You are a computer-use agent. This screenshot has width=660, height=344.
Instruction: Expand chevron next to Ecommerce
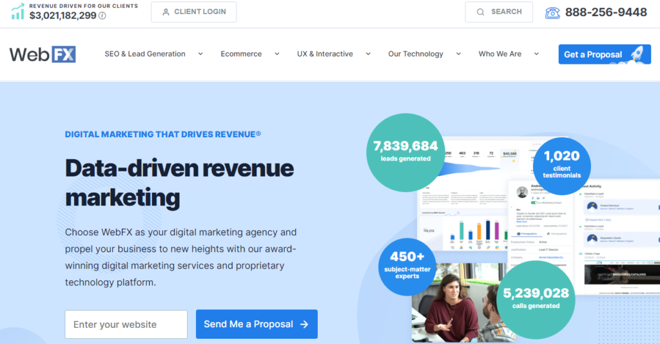click(x=277, y=54)
